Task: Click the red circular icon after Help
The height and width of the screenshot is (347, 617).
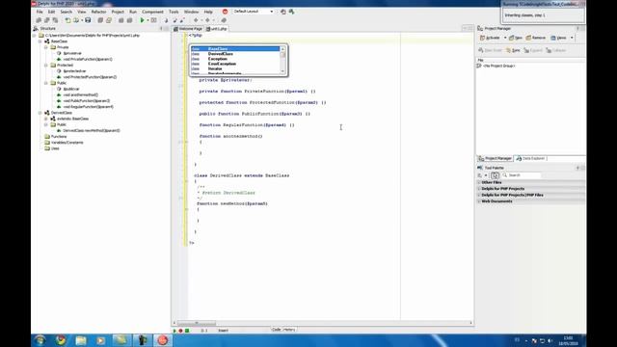Action: [225, 12]
